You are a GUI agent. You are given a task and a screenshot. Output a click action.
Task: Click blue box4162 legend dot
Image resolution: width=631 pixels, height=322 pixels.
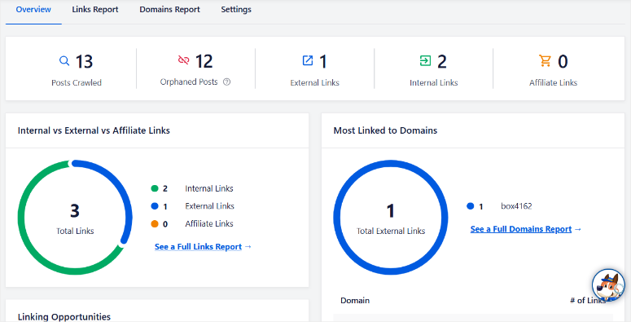click(x=470, y=206)
